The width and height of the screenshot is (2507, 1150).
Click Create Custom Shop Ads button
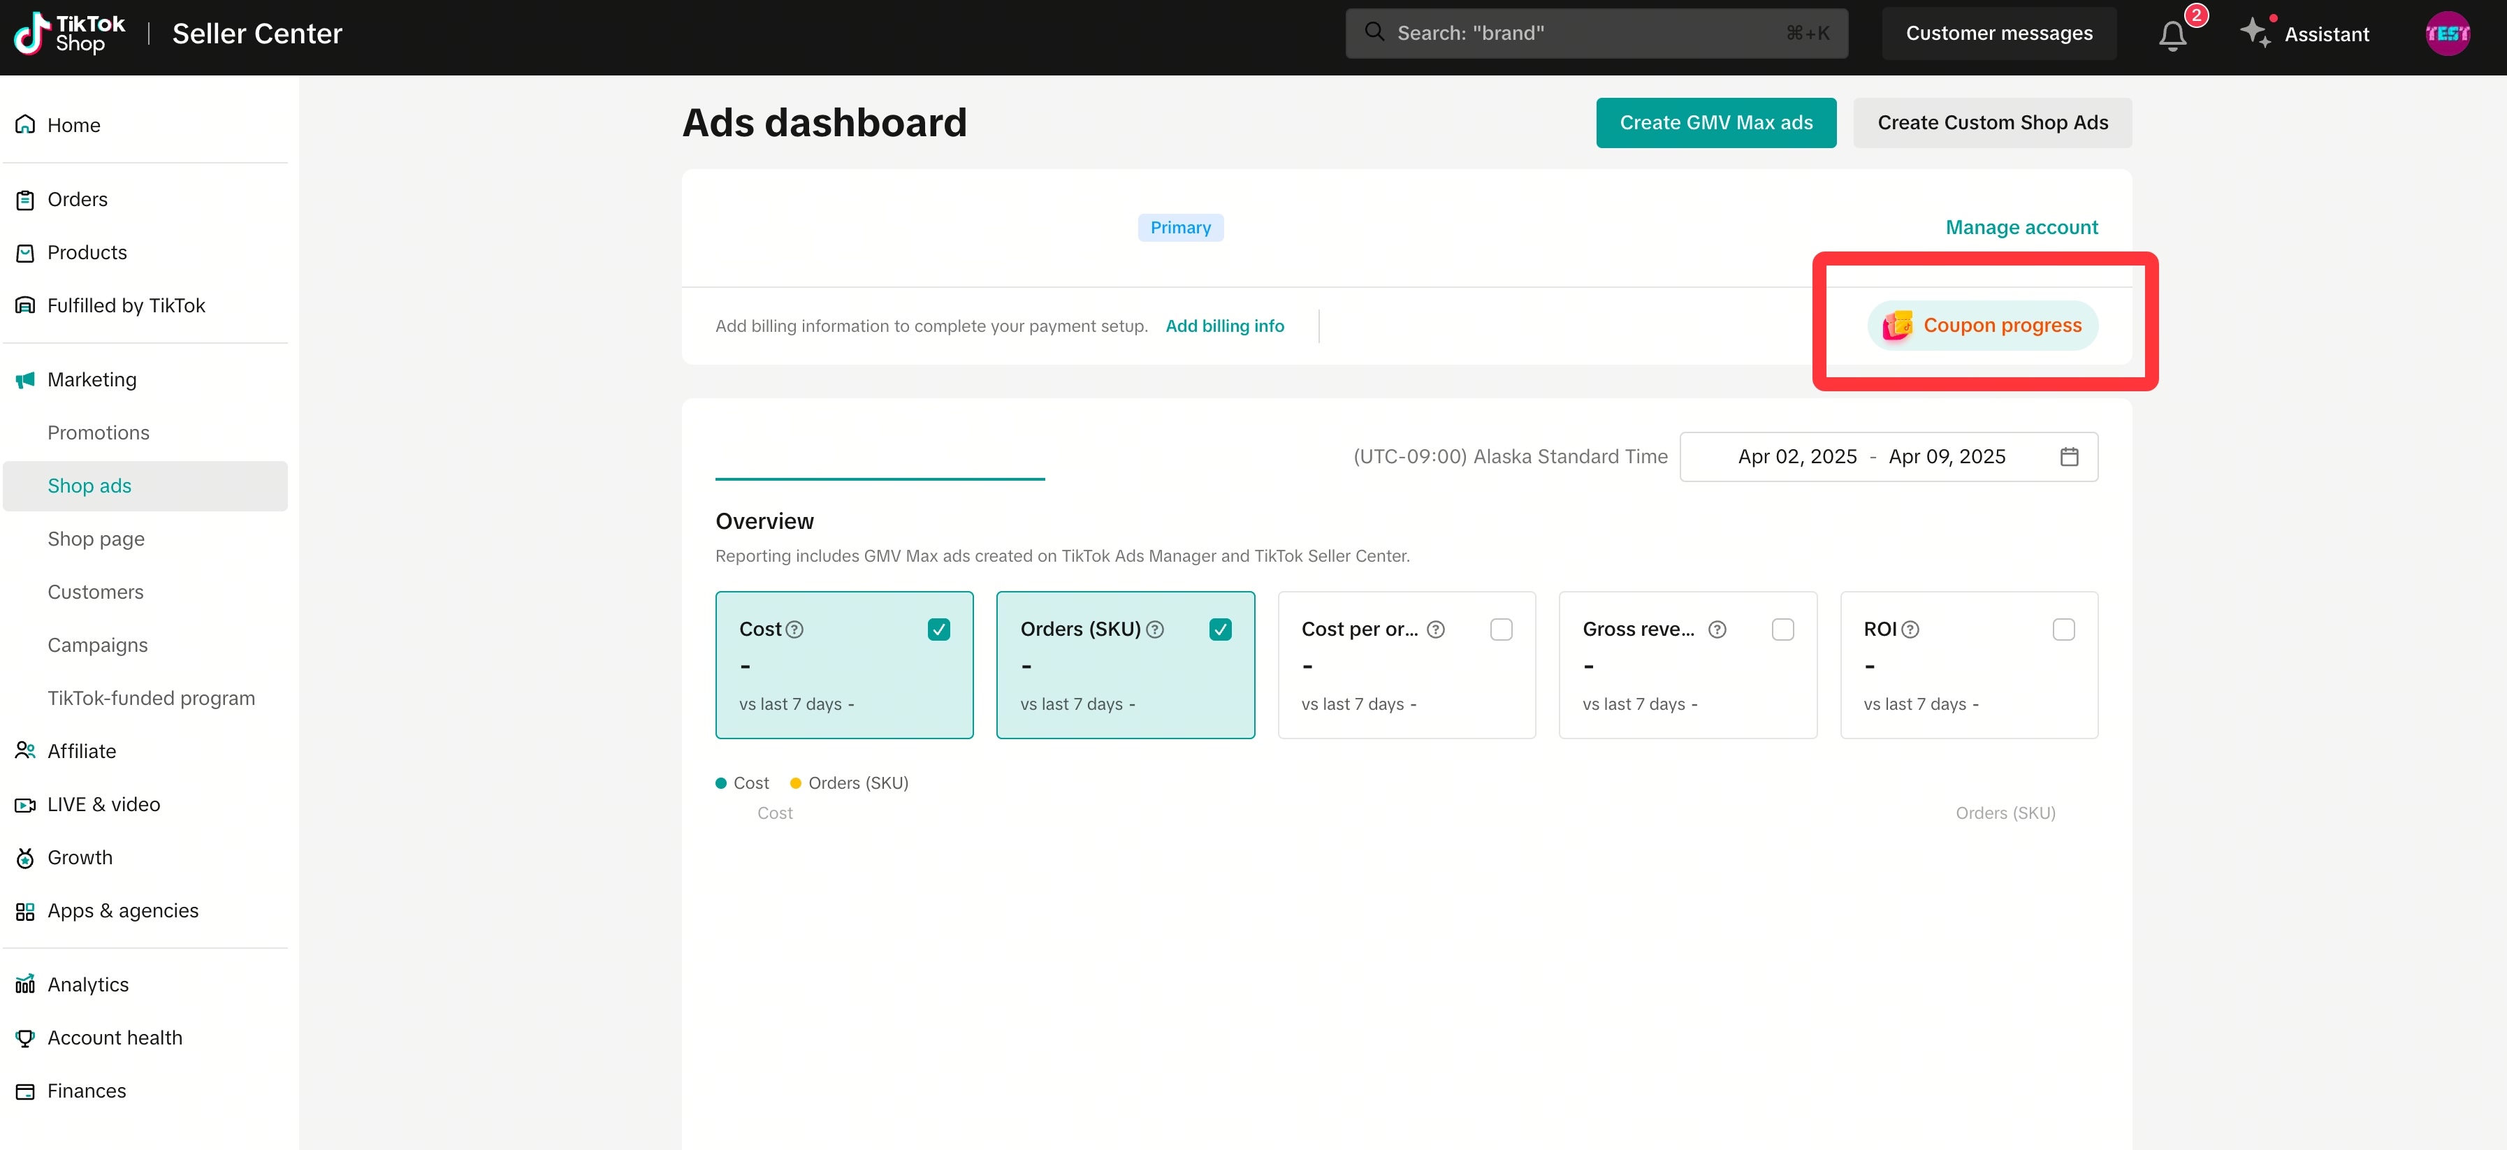click(x=1992, y=122)
